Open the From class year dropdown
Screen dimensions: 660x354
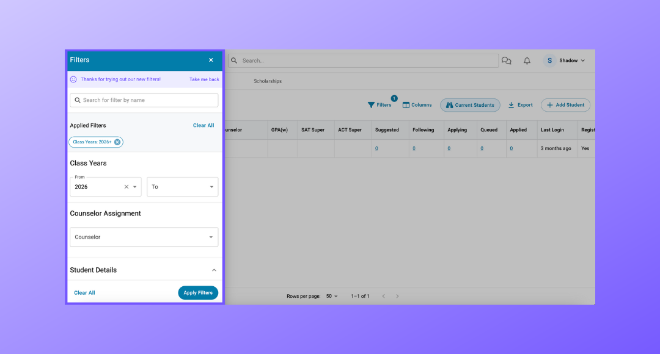[134, 187]
